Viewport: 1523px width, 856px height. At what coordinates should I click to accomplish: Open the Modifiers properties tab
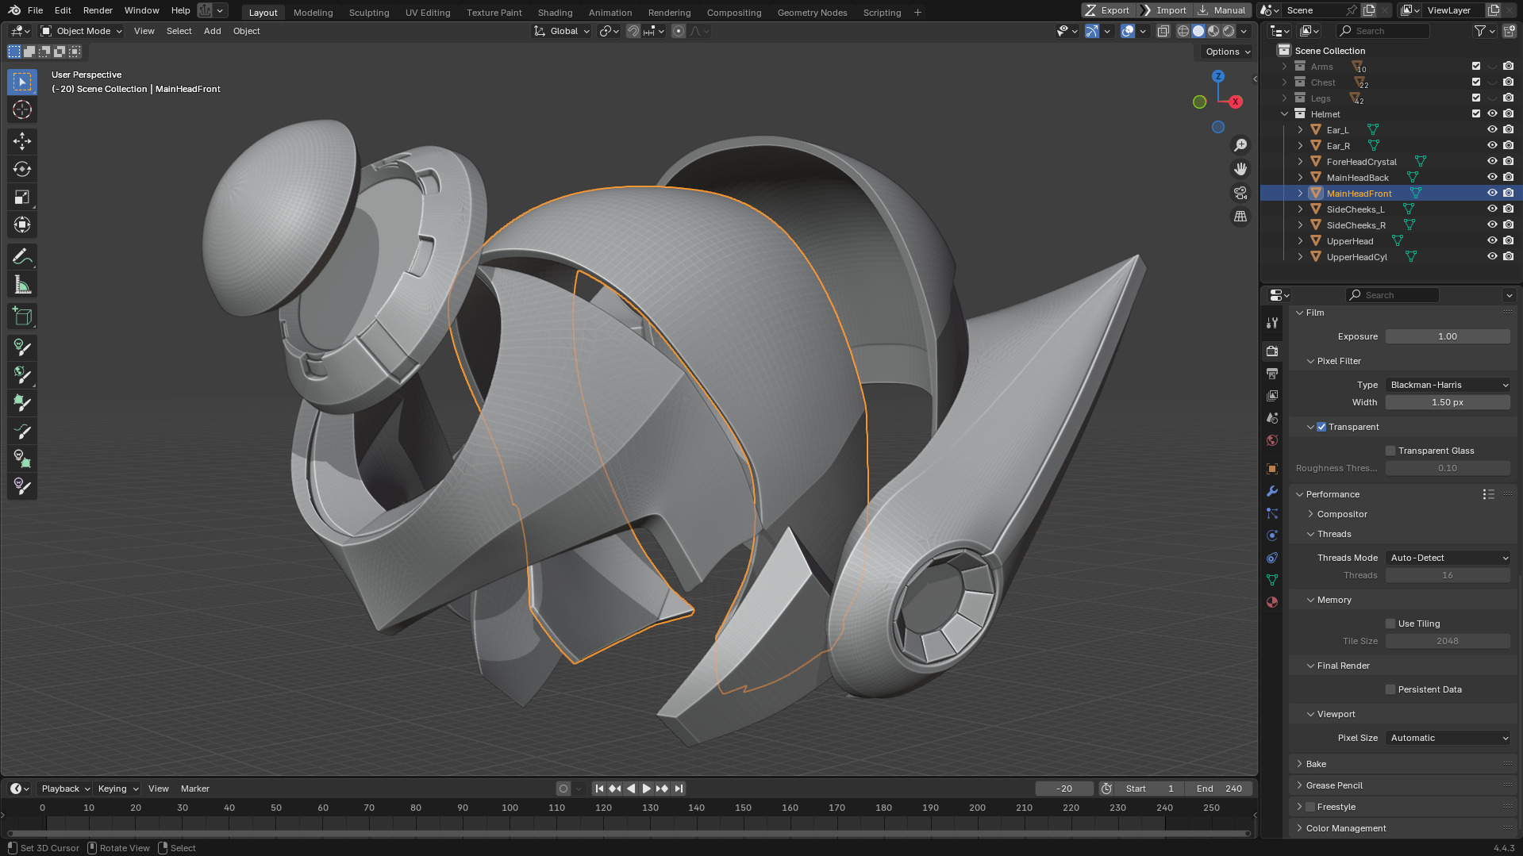pos(1272,491)
